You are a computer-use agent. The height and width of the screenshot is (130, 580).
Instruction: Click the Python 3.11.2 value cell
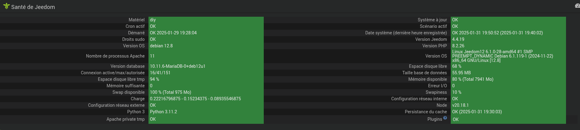coord(163,112)
